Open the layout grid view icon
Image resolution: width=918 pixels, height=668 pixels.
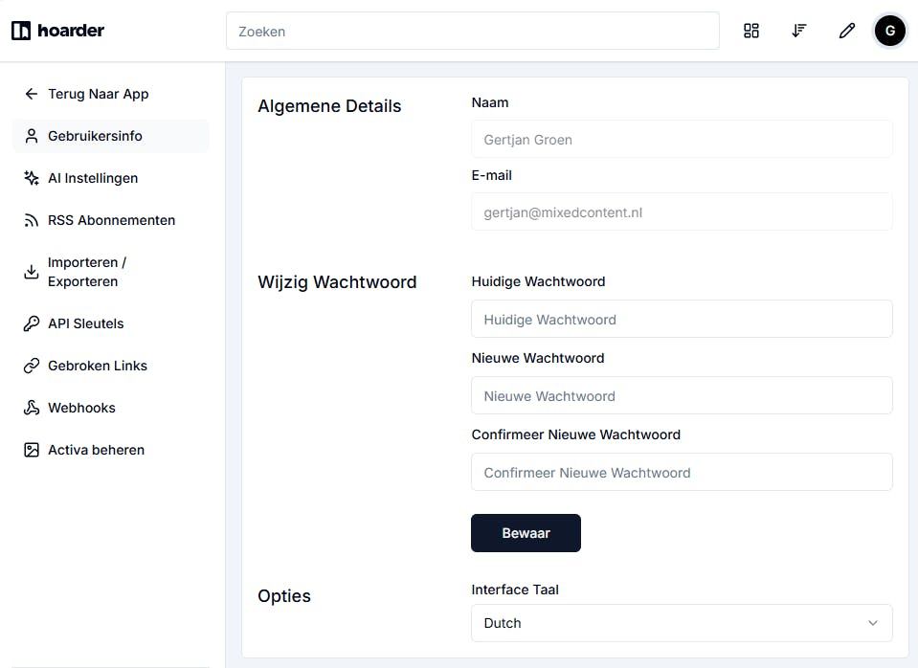coord(751,31)
